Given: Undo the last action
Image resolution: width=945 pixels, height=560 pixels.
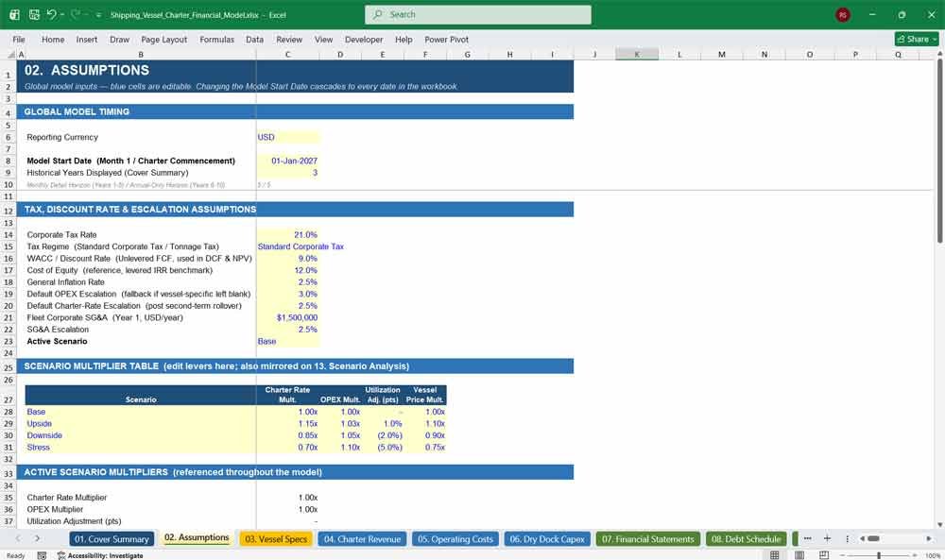Looking at the screenshot, I should tap(51, 14).
